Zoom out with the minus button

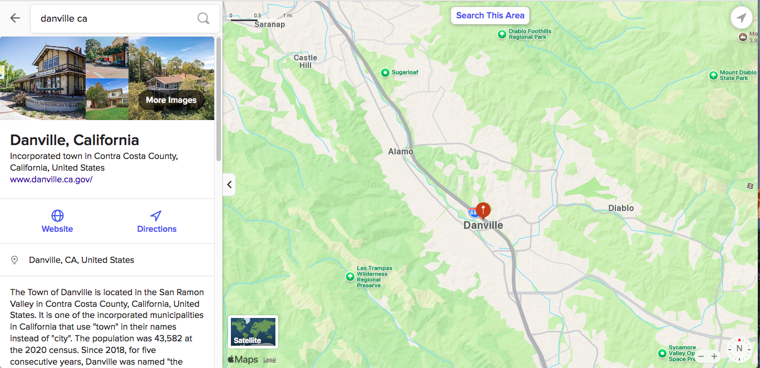[701, 356]
